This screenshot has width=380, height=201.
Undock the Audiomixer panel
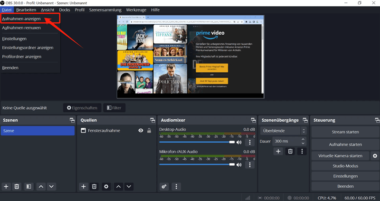click(x=253, y=120)
